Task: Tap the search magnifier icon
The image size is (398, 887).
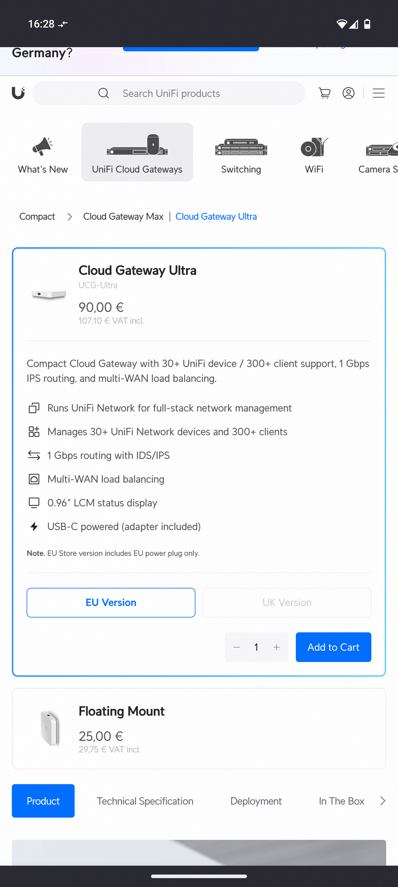Action: point(104,93)
